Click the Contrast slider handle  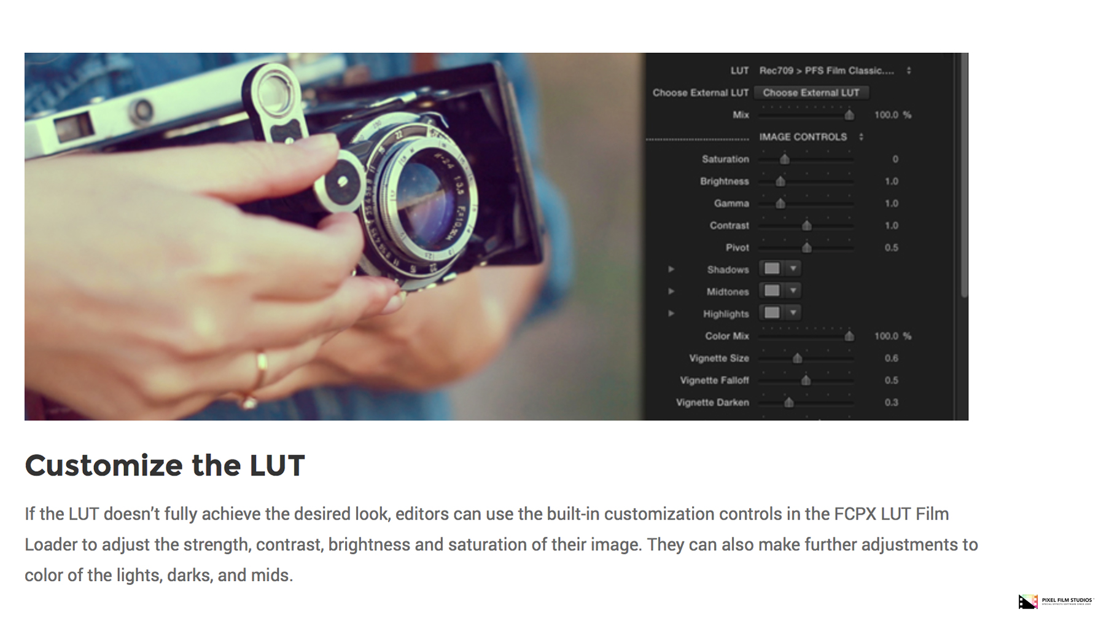coord(806,225)
